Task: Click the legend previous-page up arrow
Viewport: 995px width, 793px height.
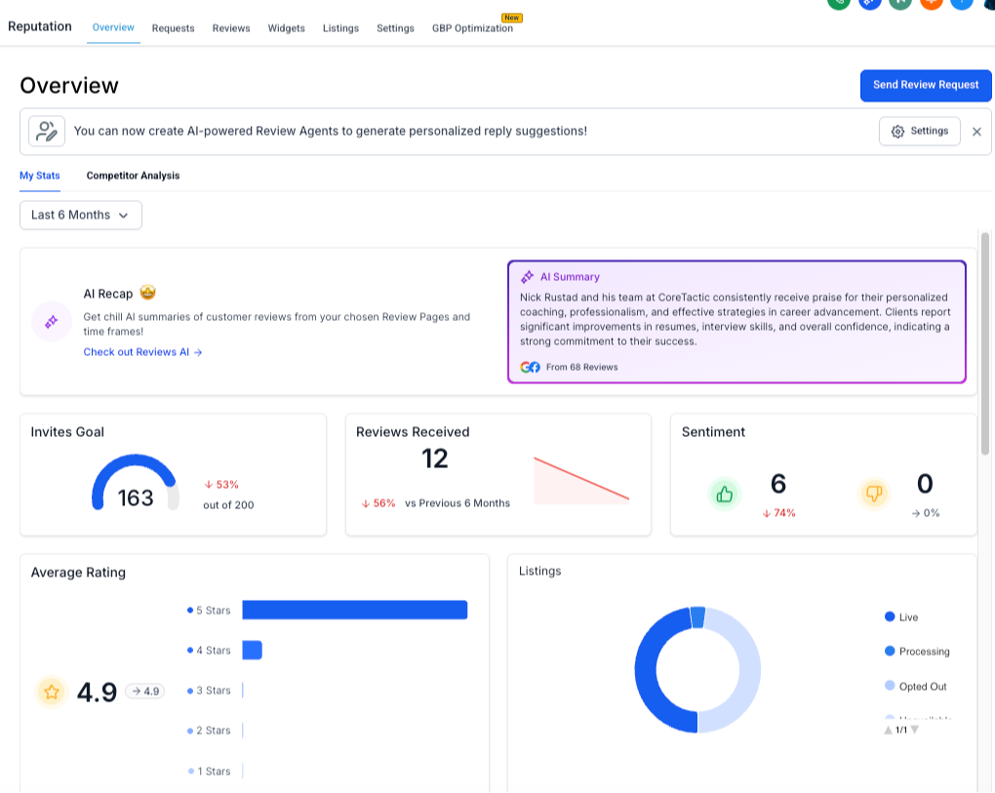Action: pos(888,730)
